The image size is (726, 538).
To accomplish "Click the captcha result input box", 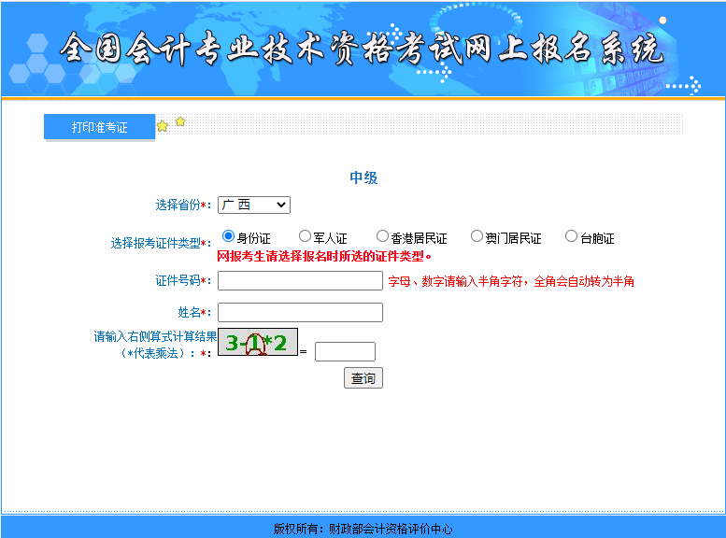I will [x=345, y=352].
